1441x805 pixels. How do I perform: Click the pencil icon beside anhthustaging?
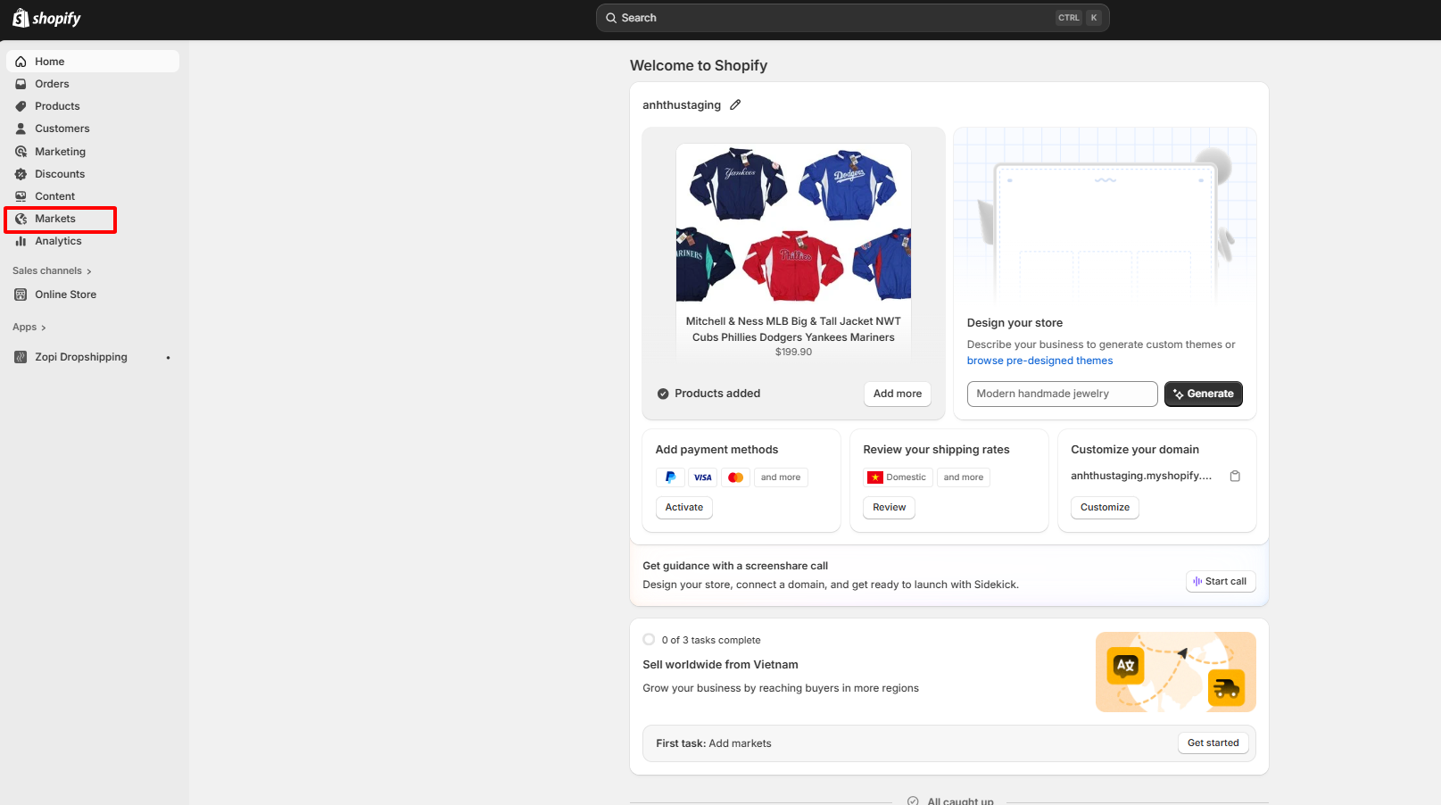(x=735, y=104)
